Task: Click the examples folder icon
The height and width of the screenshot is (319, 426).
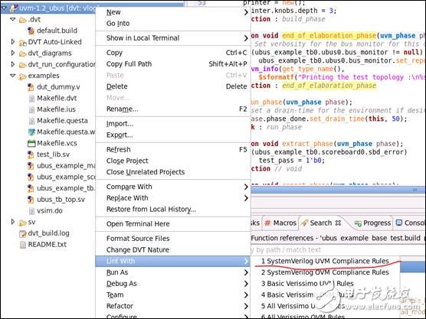Action: coord(22,76)
